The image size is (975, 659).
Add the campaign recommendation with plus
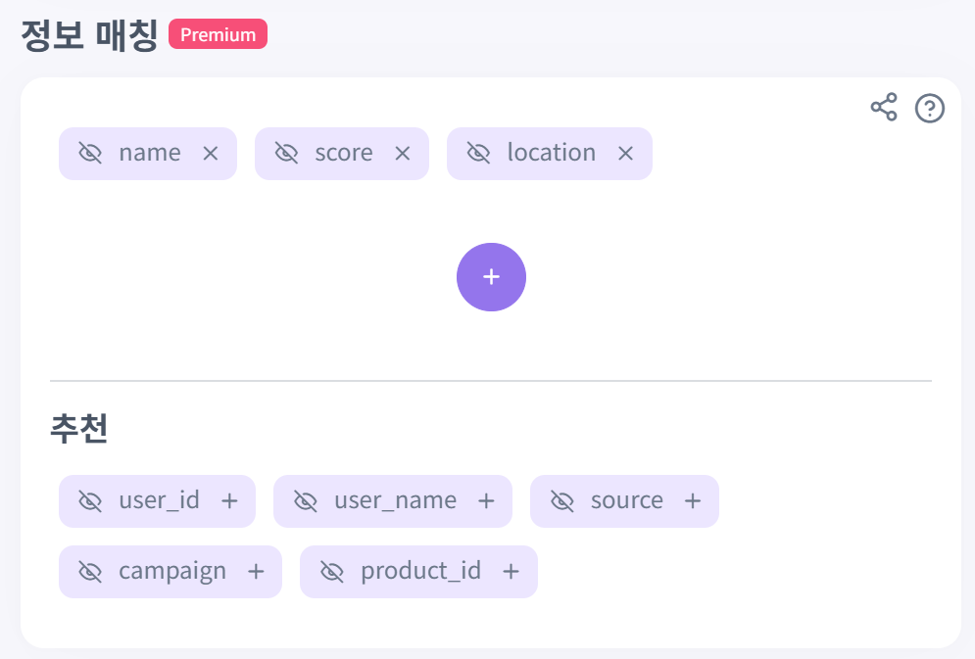click(x=256, y=572)
